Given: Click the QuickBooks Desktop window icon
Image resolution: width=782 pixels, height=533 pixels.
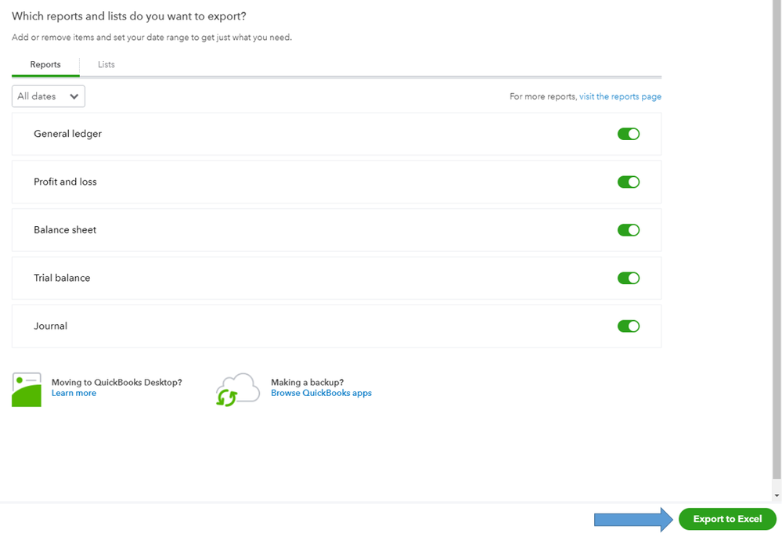Looking at the screenshot, I should coord(27,389).
